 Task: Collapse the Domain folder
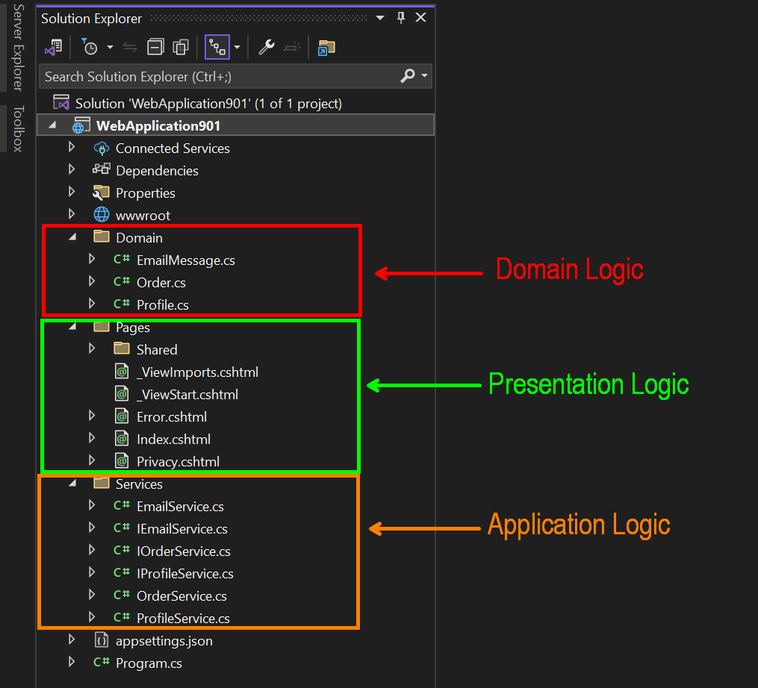click(x=72, y=237)
